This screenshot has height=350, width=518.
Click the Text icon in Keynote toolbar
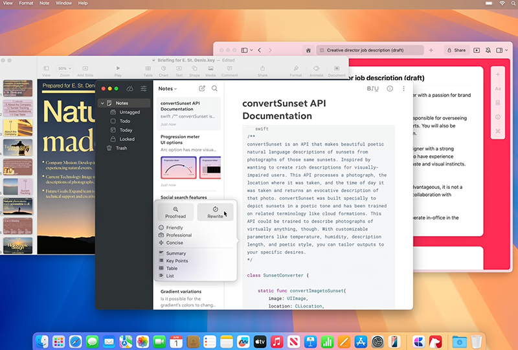click(179, 69)
